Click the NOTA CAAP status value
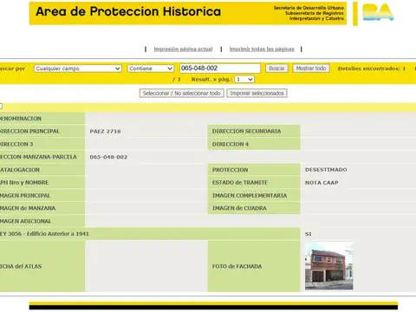The image size is (416, 312). pyautogui.click(x=322, y=183)
